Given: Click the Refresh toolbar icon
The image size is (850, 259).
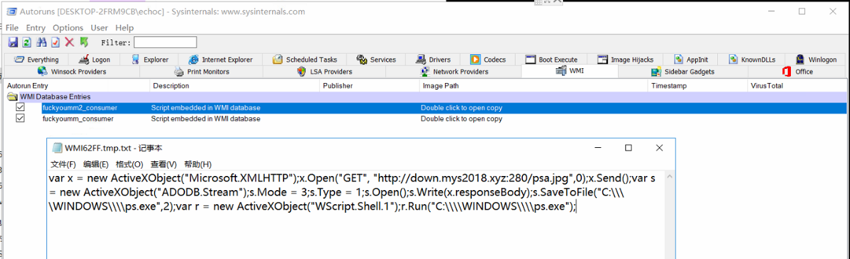Looking at the screenshot, I should (27, 42).
